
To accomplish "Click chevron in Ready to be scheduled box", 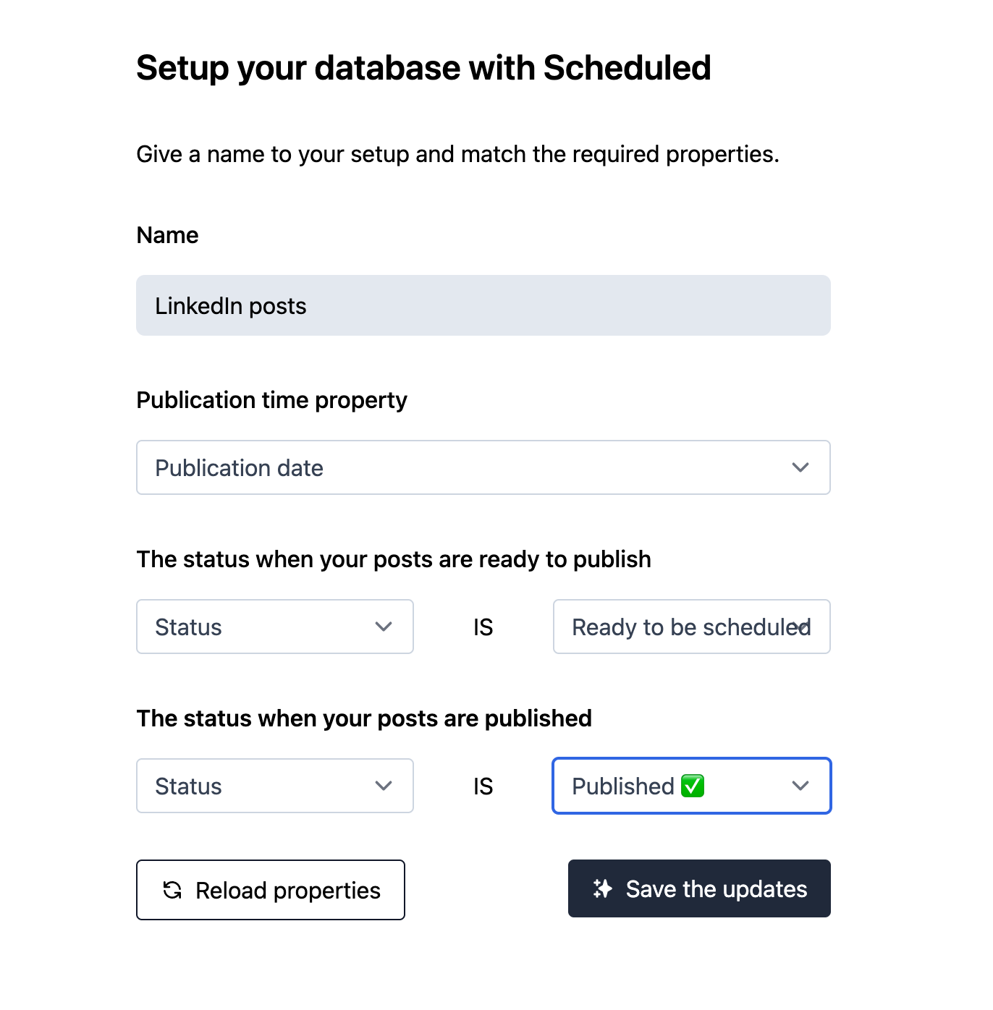I will point(801,627).
